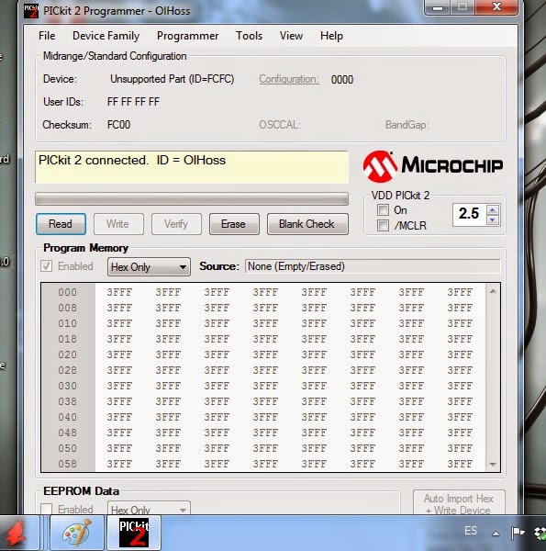Viewport: 546px width, 551px height.
Task: Open the red bird taskbar icon
Action: pos(17,533)
